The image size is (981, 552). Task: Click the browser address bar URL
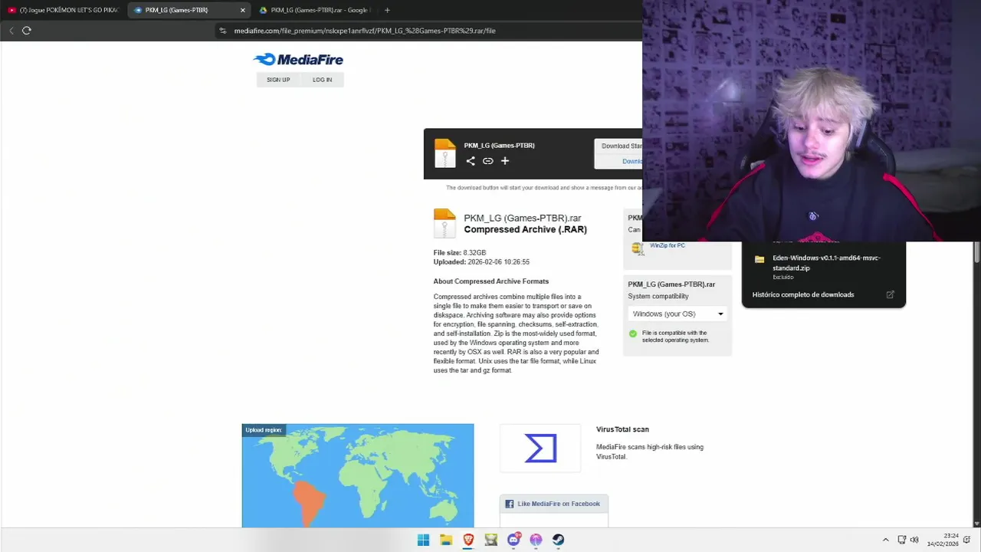tap(365, 31)
